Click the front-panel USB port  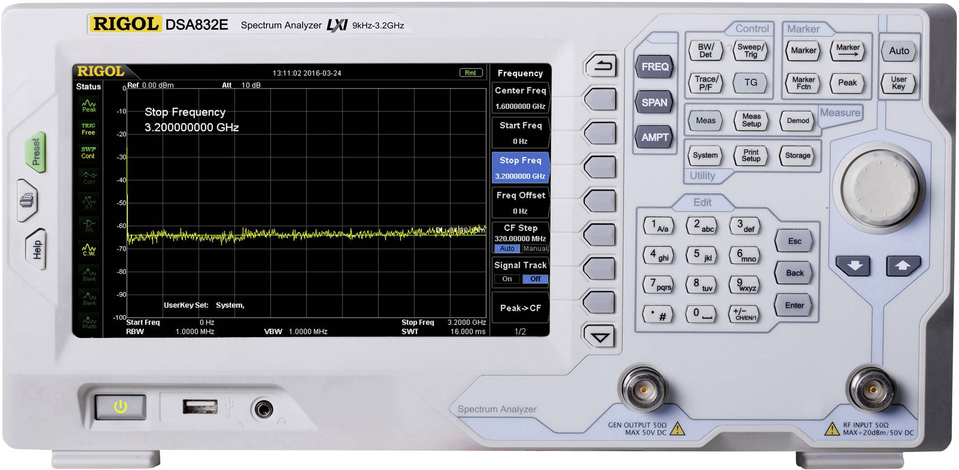coord(199,407)
